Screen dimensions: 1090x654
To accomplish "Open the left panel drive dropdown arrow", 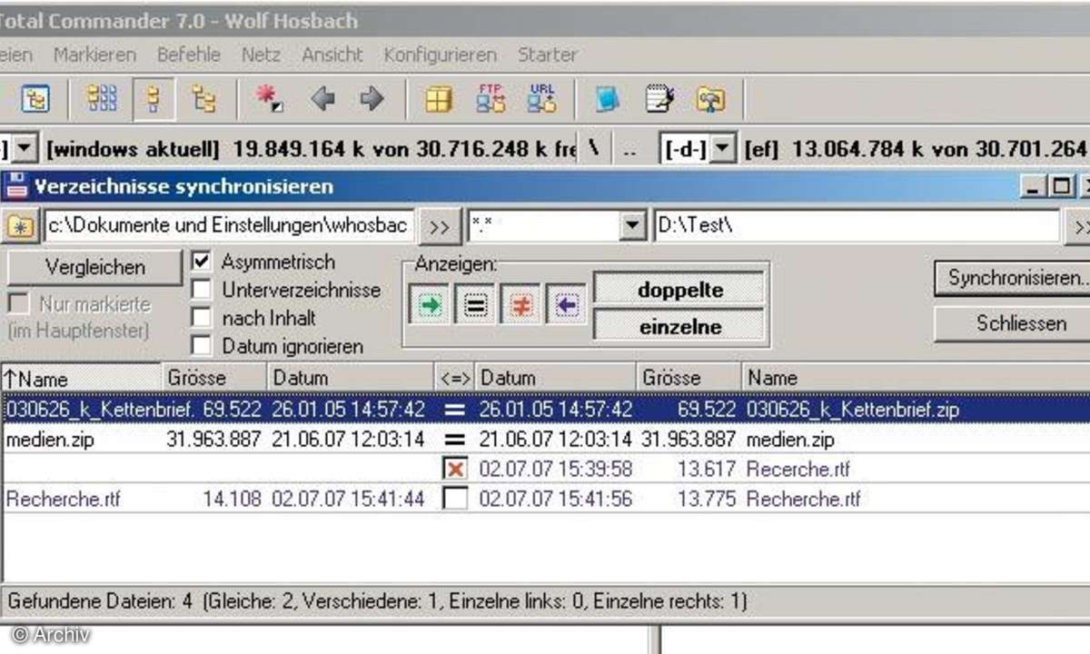I will tap(25, 148).
